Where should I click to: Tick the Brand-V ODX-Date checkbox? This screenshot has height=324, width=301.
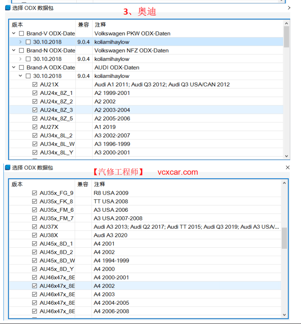(22, 34)
